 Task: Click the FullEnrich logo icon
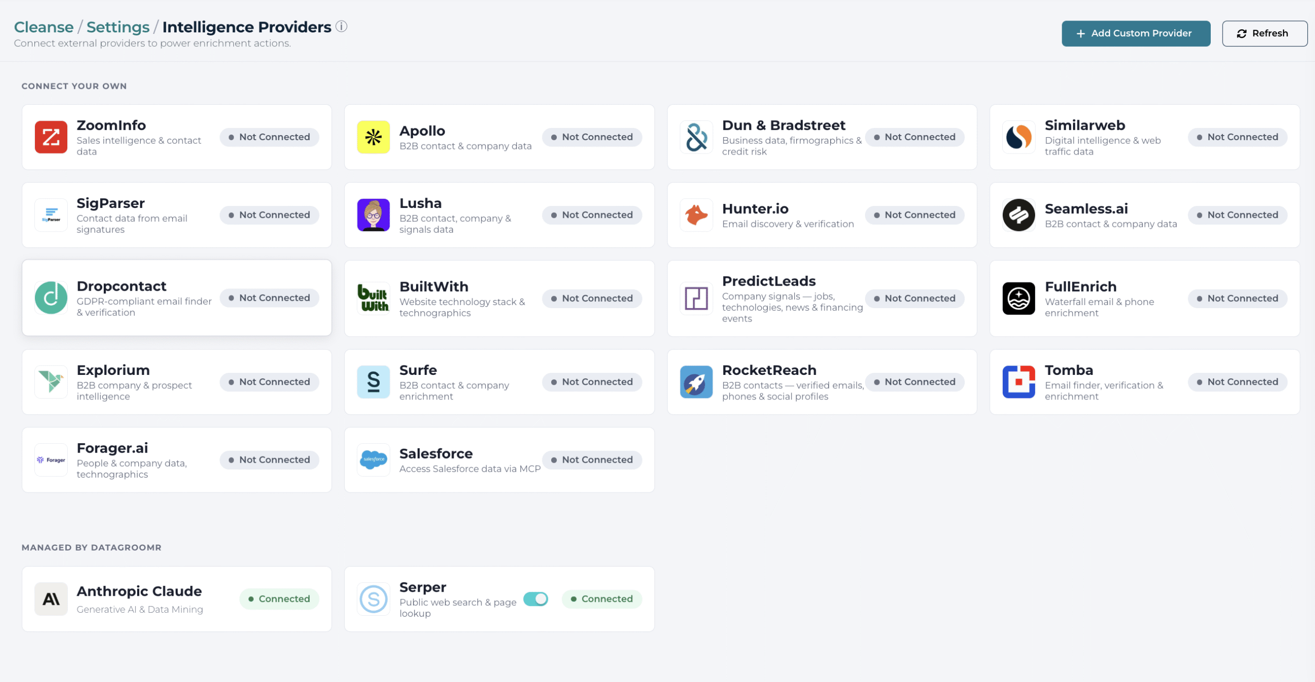tap(1019, 298)
